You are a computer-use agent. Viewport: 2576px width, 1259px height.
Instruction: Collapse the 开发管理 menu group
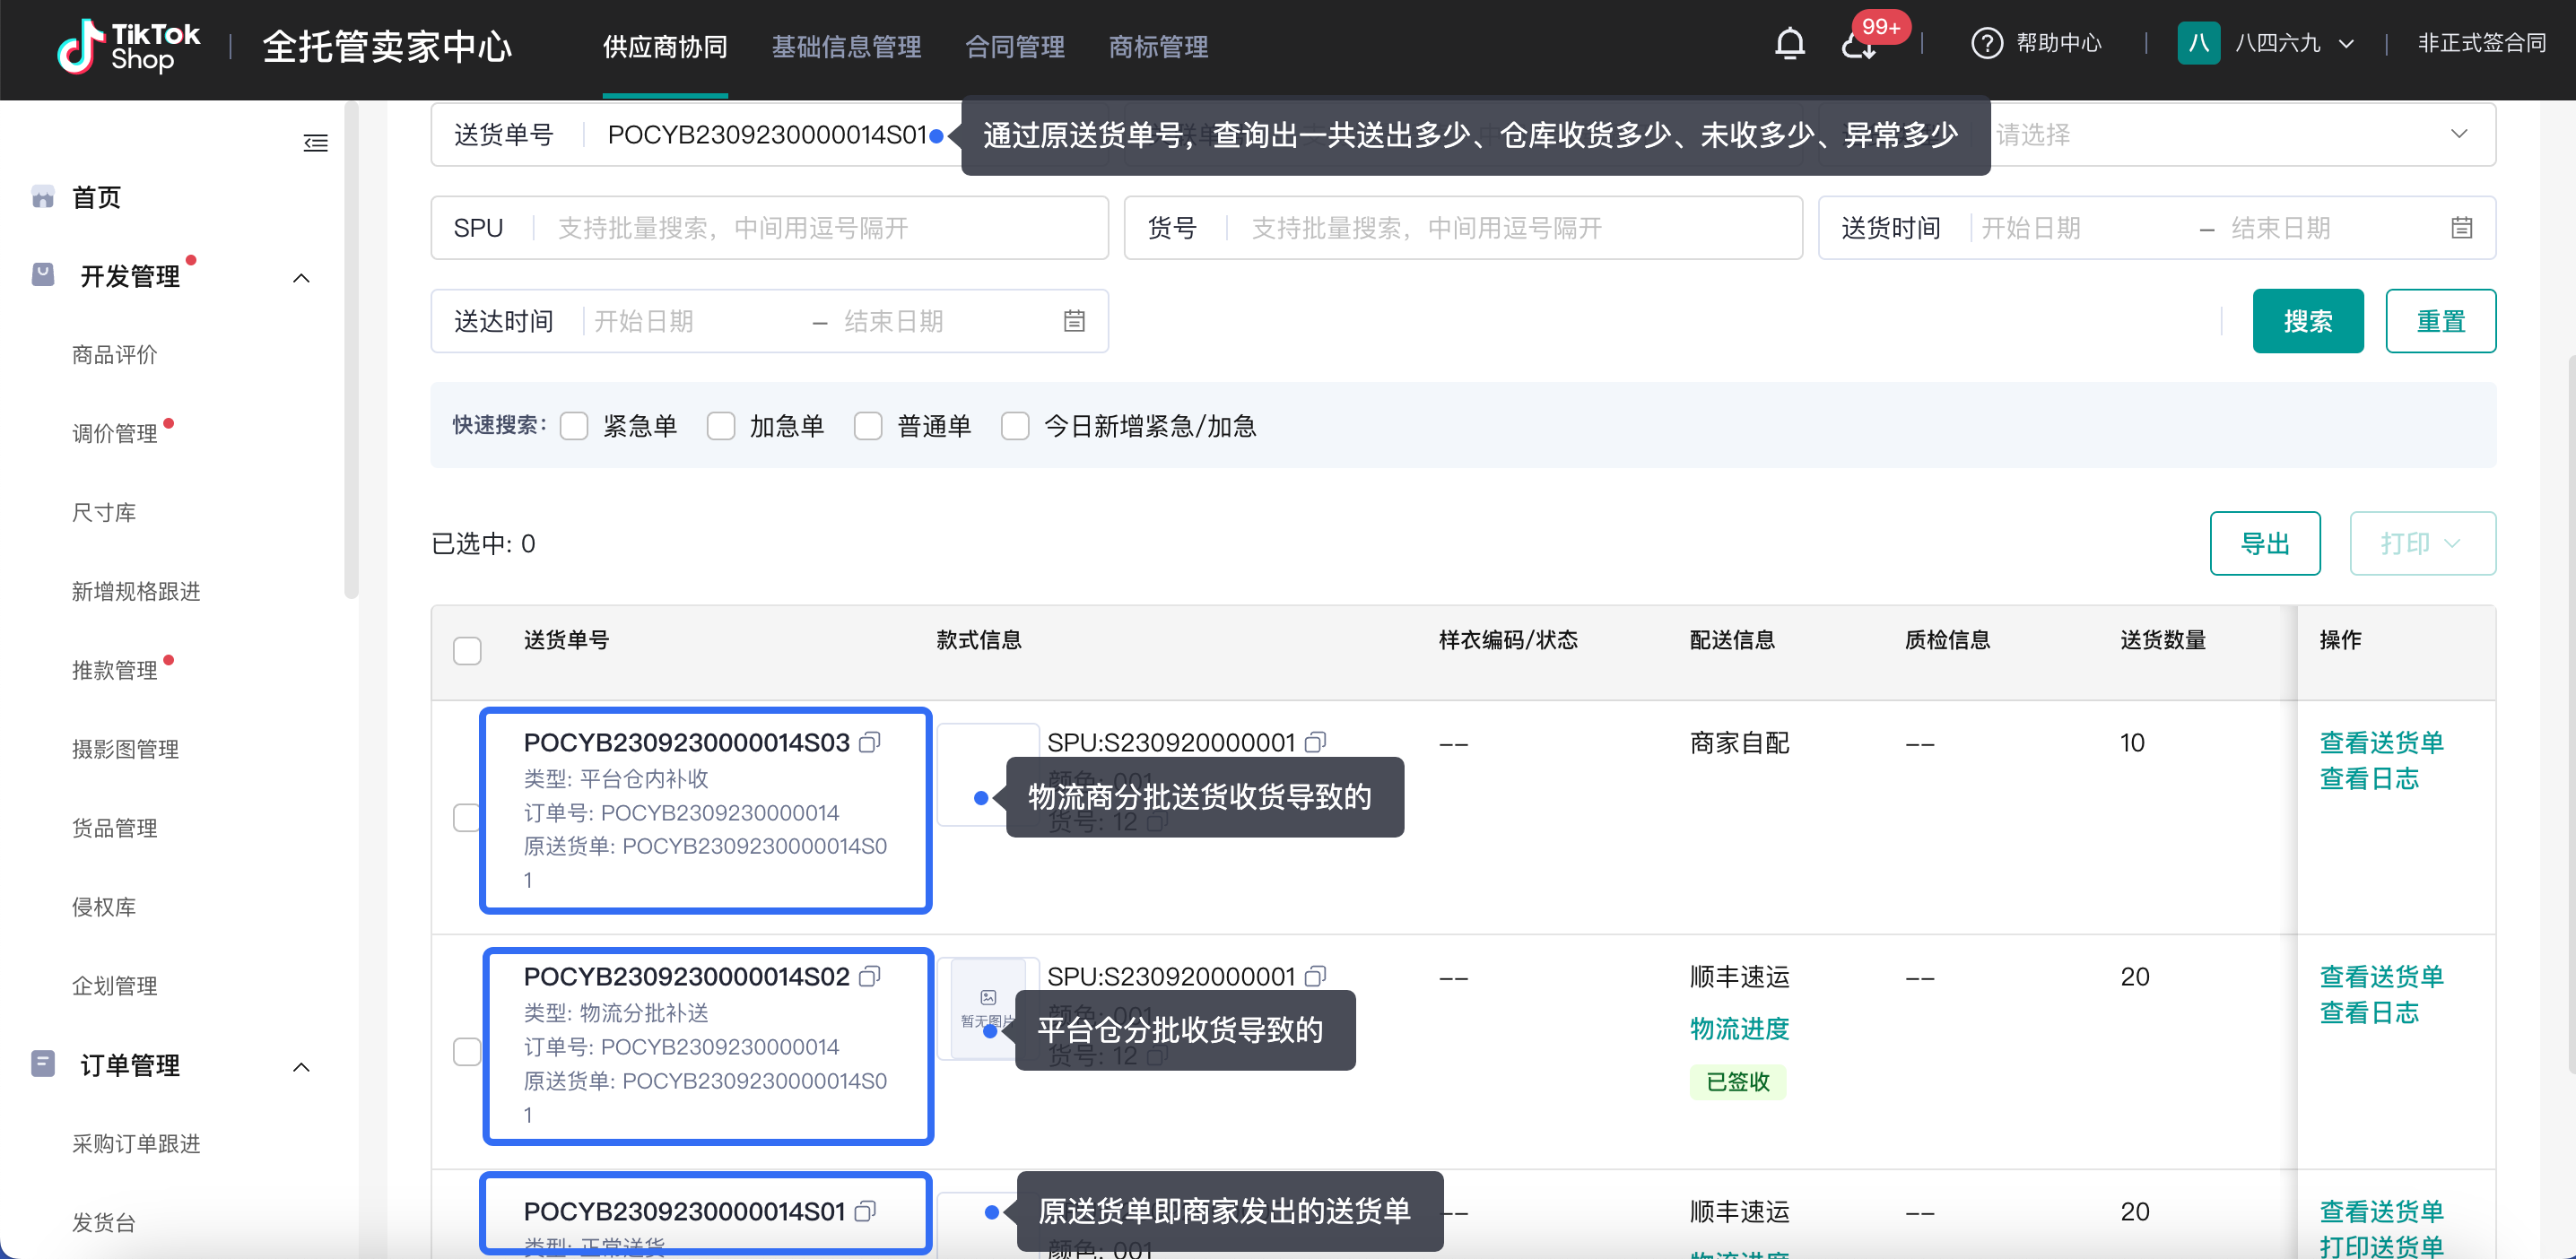tap(301, 278)
